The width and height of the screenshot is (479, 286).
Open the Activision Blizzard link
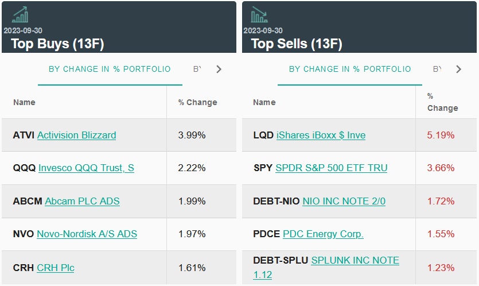(x=76, y=135)
